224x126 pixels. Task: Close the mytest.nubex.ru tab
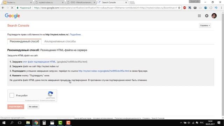click(x=63, y=2)
